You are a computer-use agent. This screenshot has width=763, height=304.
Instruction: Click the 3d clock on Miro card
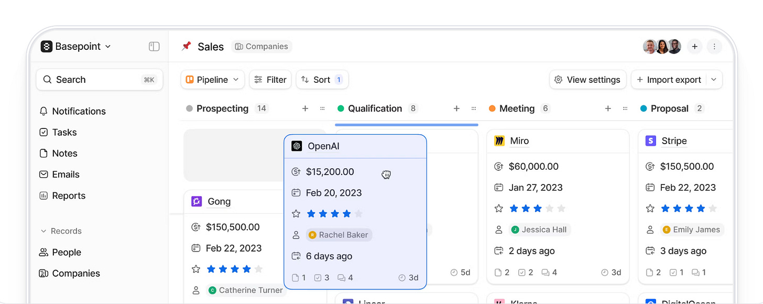pos(611,273)
